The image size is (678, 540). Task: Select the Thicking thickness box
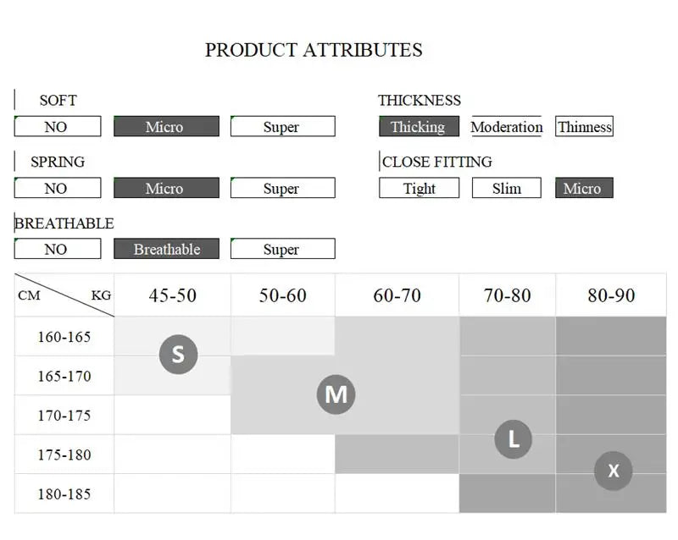click(x=419, y=126)
